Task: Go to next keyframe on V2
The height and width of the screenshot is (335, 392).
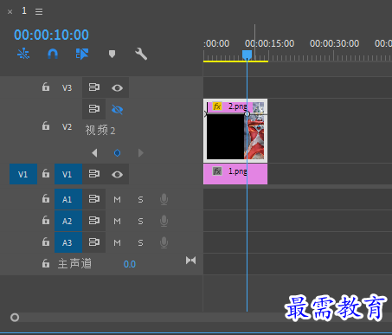Action: click(140, 152)
